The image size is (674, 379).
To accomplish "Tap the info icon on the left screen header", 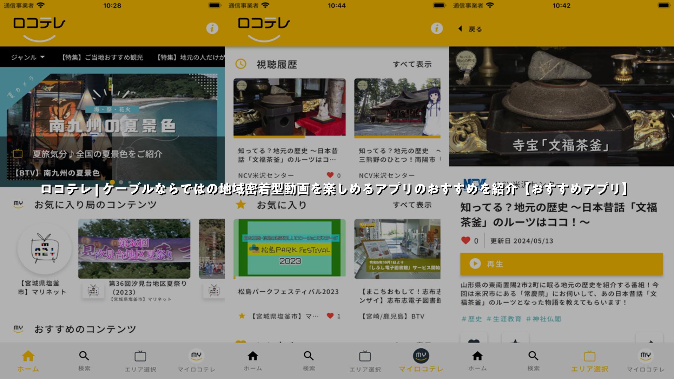I will pyautogui.click(x=212, y=28).
